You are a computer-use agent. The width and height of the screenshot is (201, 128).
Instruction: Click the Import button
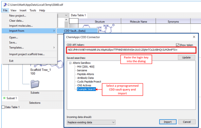coord(168,122)
